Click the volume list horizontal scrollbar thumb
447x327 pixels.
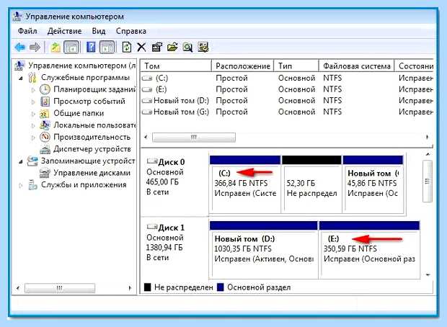pos(194,138)
